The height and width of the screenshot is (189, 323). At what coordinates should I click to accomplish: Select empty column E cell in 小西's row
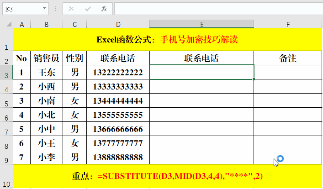(201, 86)
